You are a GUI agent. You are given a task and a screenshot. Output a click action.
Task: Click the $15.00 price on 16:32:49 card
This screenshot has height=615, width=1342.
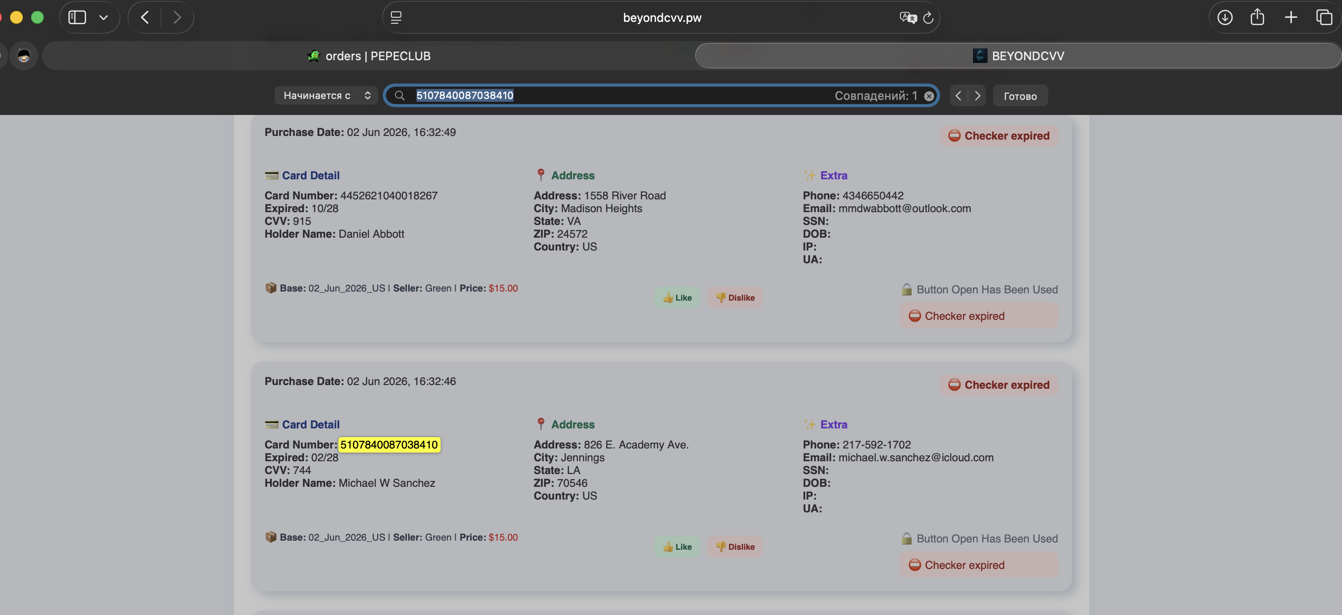tap(503, 288)
